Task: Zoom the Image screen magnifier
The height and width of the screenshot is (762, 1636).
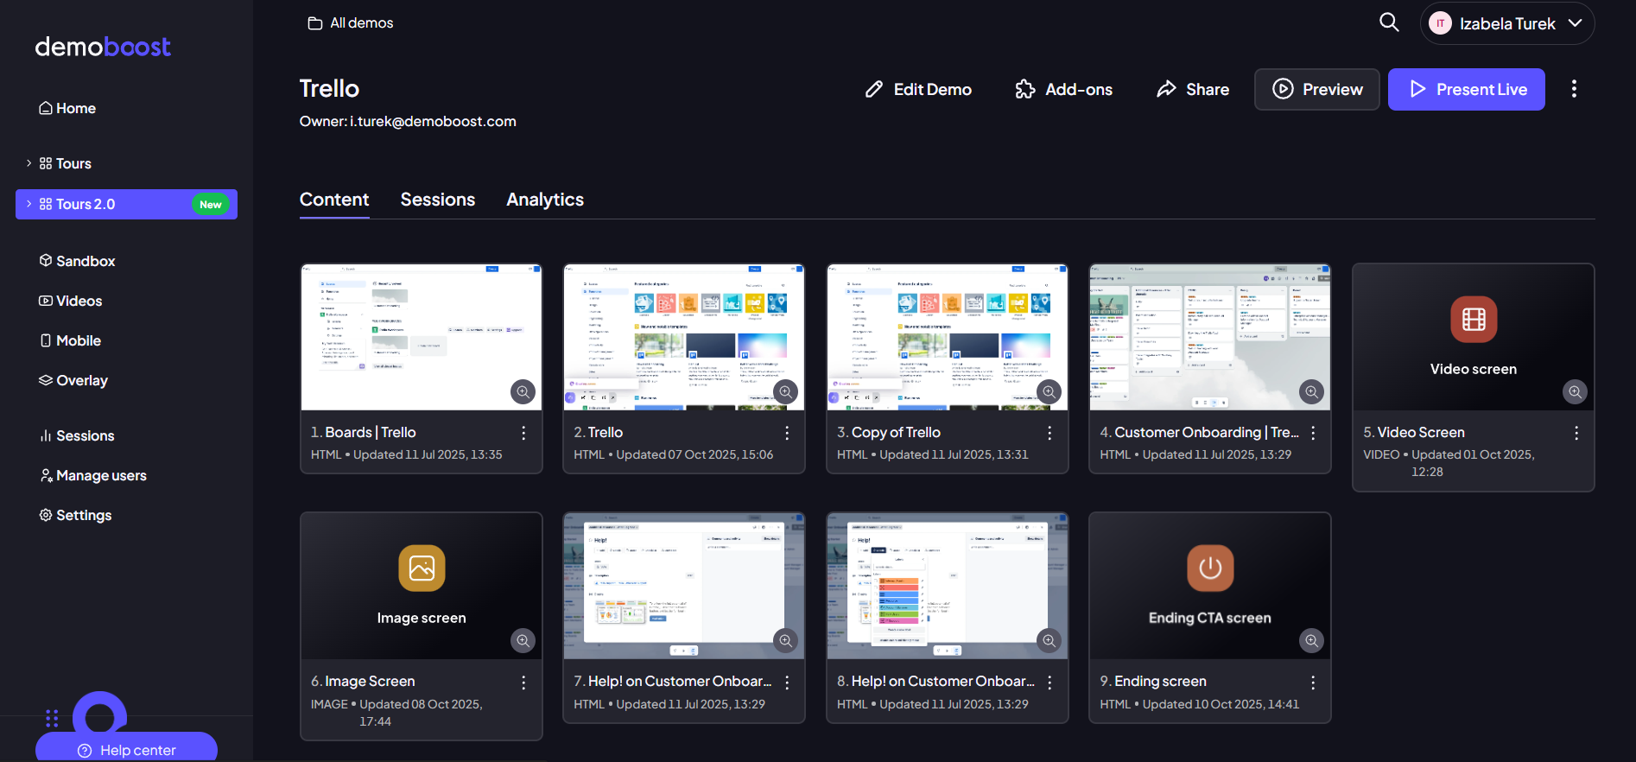Action: coord(523,641)
